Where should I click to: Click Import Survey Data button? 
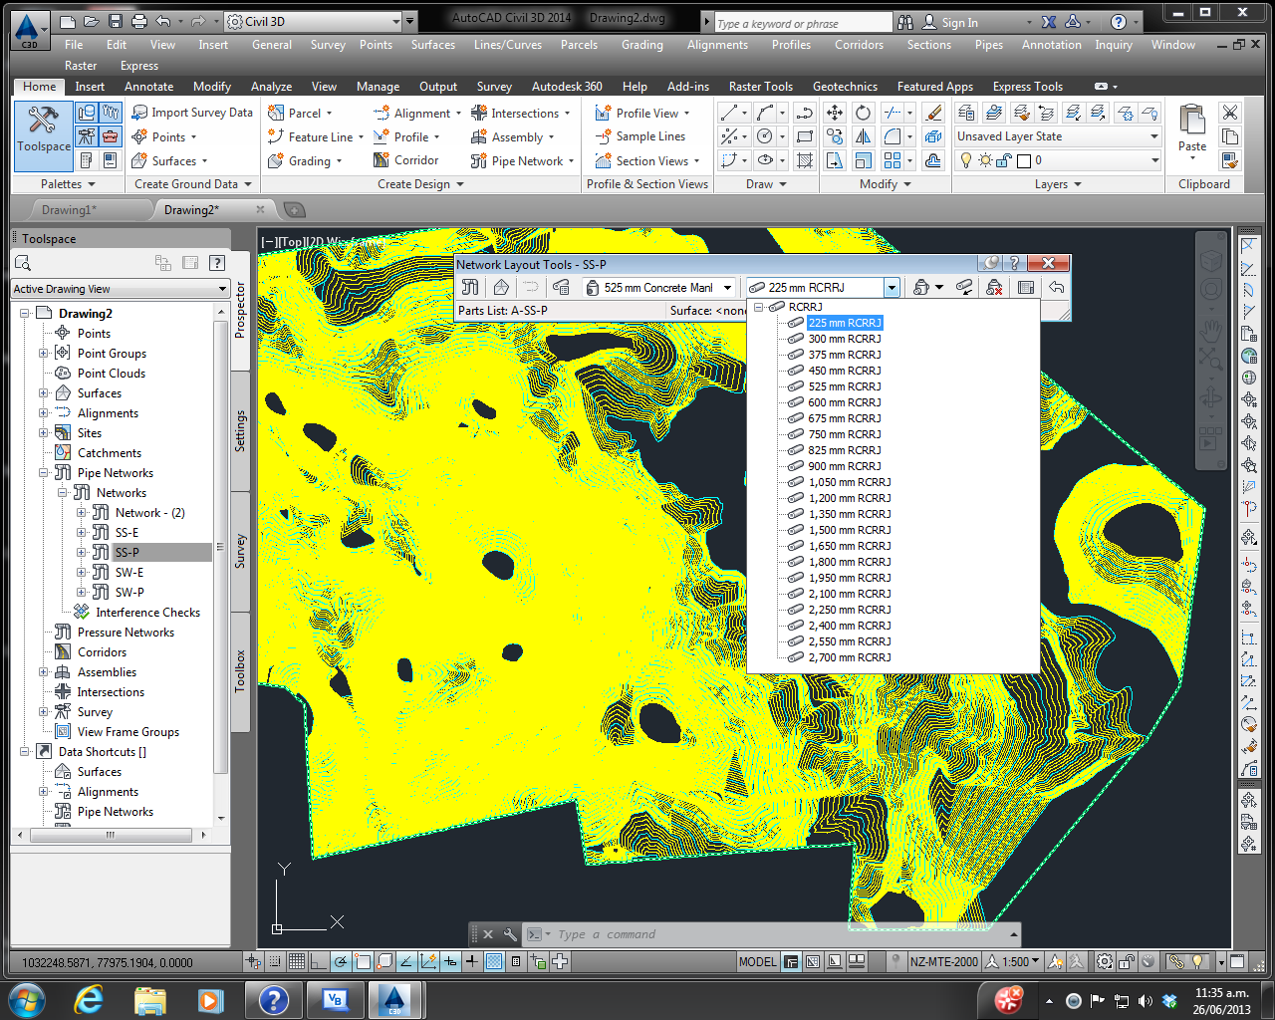click(192, 113)
